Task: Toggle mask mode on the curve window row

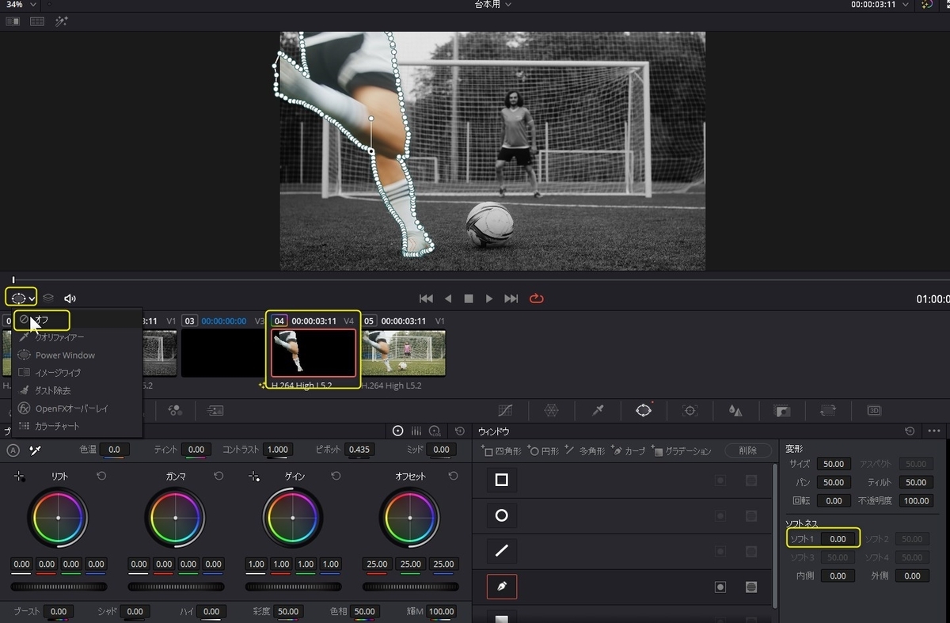Action: tap(750, 587)
